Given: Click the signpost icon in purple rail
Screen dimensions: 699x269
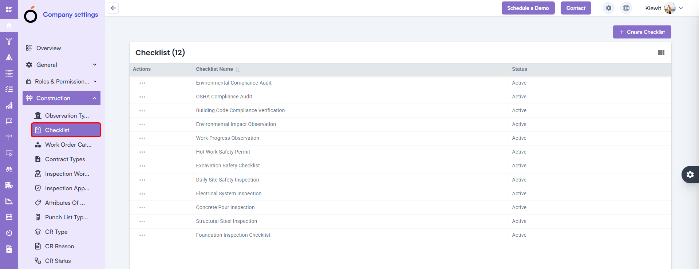Looking at the screenshot, I should pos(9,137).
